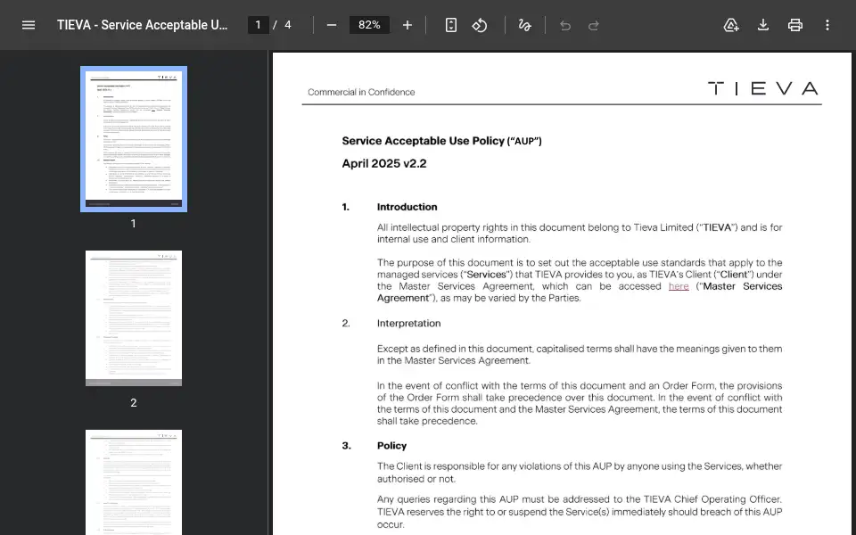
Task: Click thumbnail label '1' under first page
Action: 133,224
